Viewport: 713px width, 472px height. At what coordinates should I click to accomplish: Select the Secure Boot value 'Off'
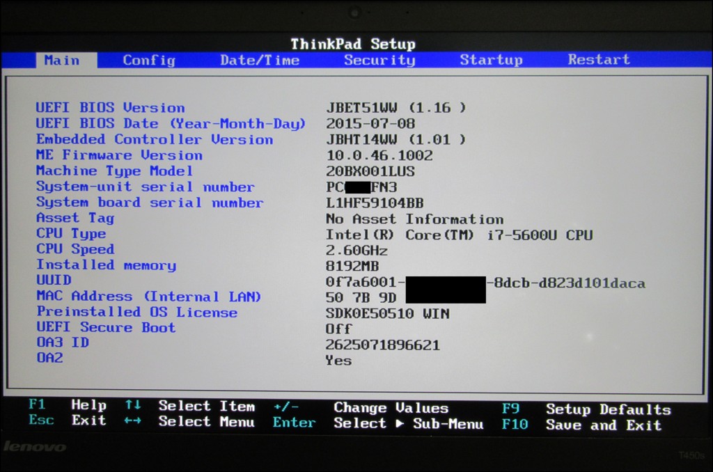(x=339, y=329)
